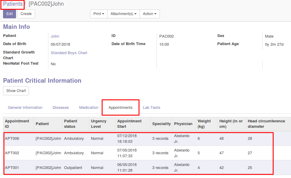Switch to the Diseases tab

pyautogui.click(x=61, y=107)
